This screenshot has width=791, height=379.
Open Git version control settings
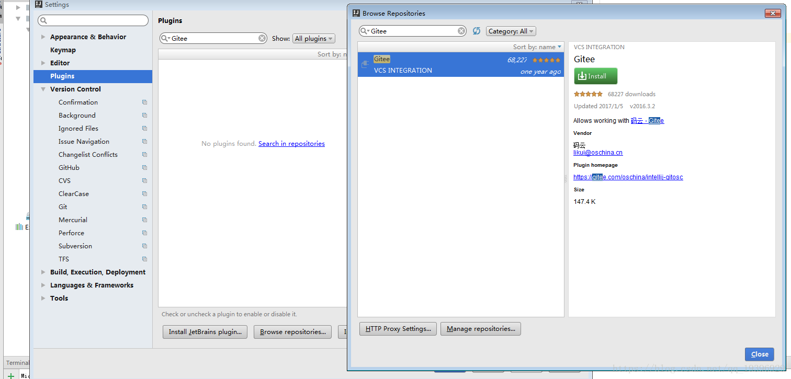coord(63,207)
